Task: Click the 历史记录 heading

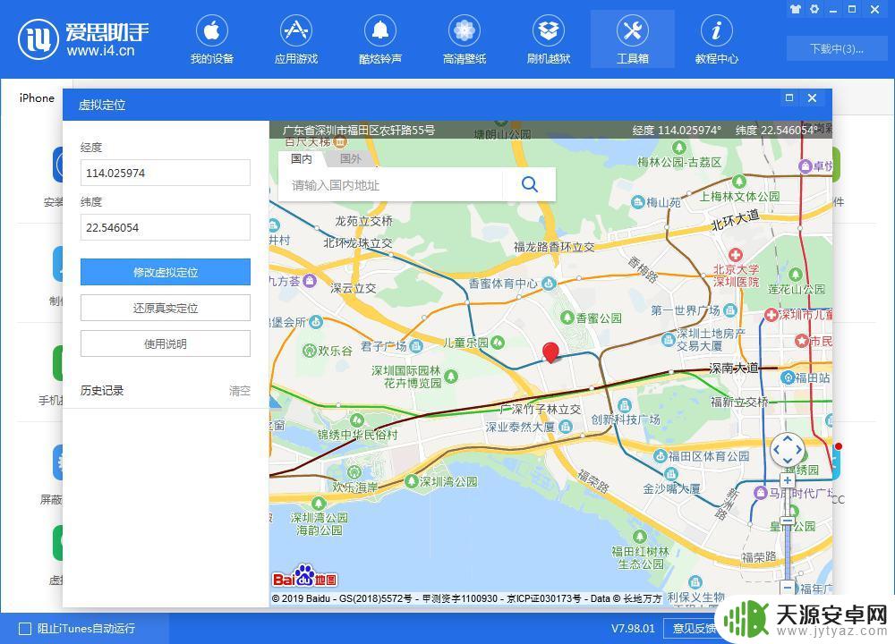Action: coord(102,391)
